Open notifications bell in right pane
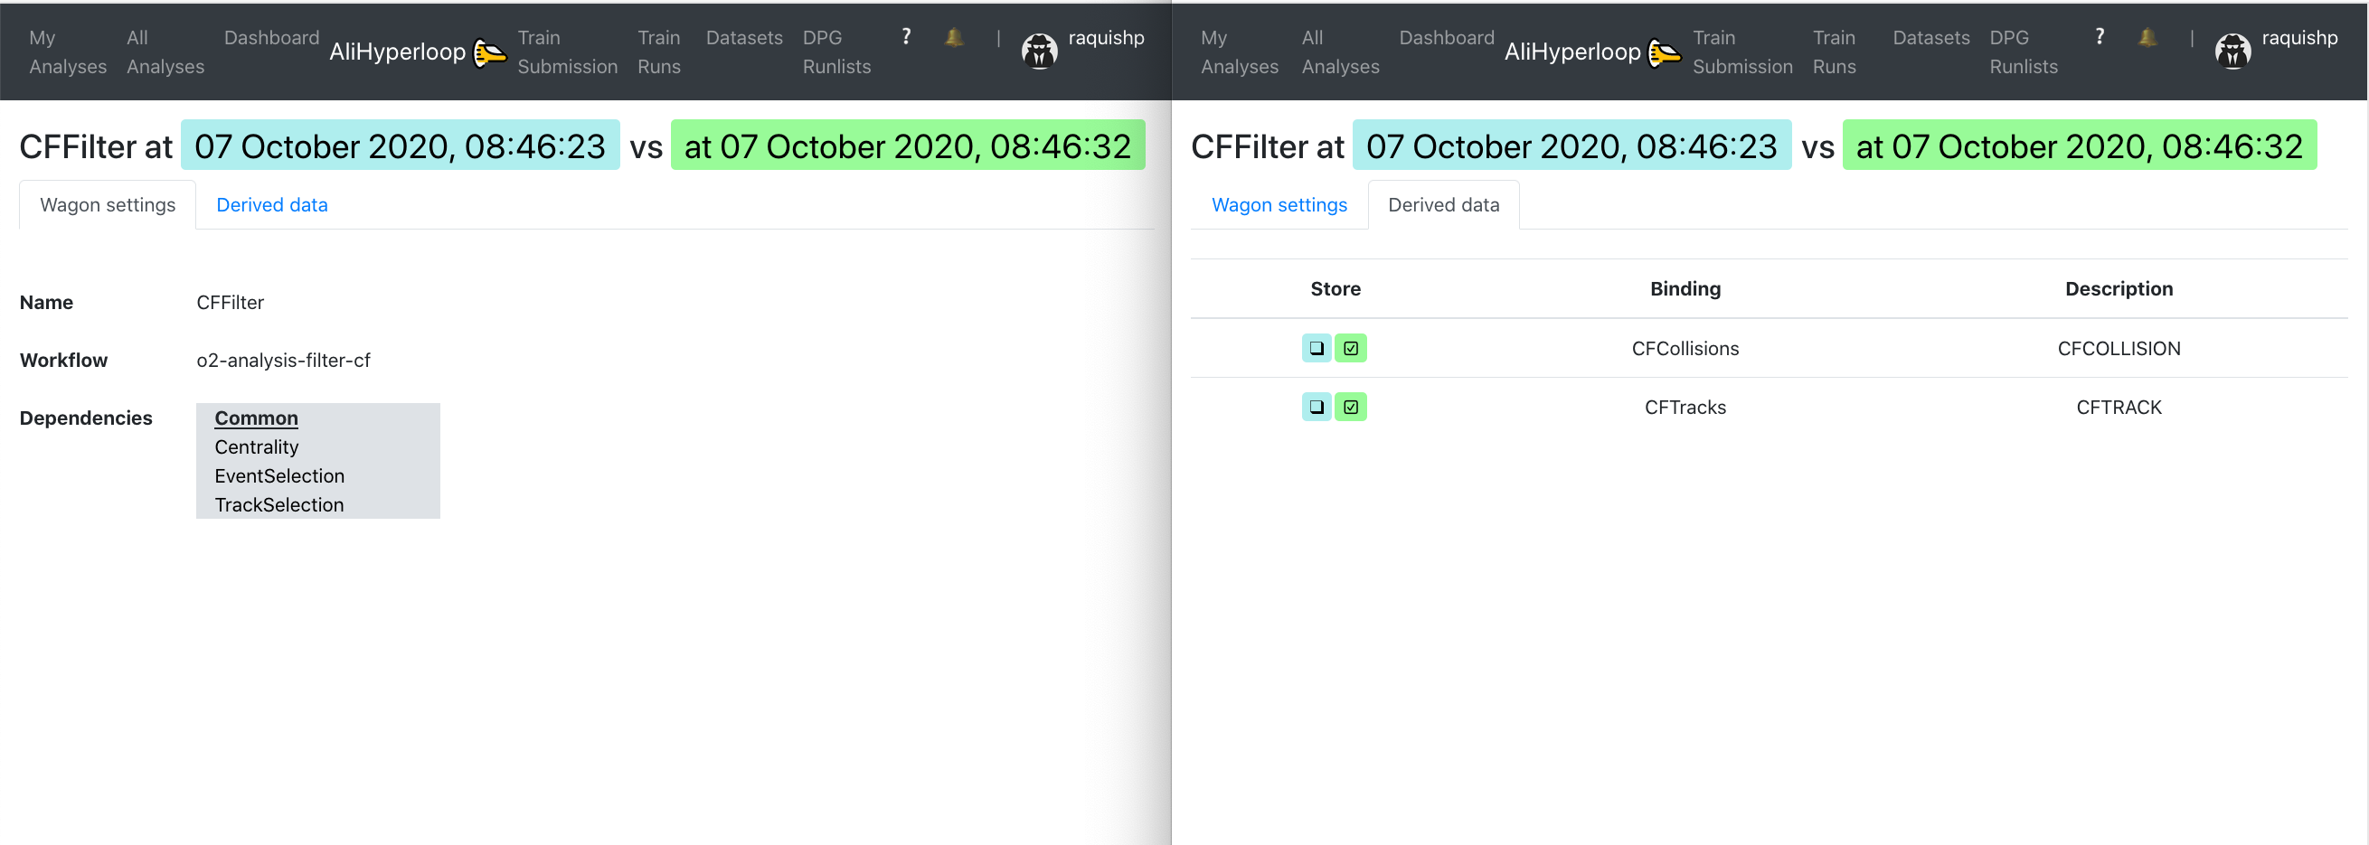The height and width of the screenshot is (845, 2369). click(2147, 38)
